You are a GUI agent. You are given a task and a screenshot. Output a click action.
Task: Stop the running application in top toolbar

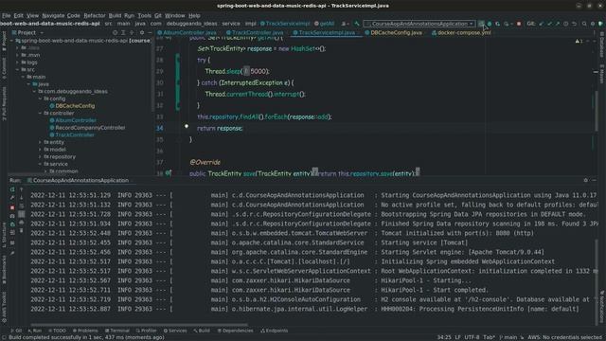point(519,24)
